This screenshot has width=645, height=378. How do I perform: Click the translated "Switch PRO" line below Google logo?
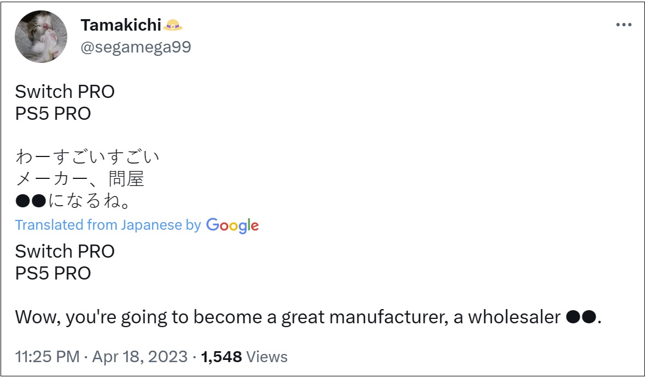[65, 251]
